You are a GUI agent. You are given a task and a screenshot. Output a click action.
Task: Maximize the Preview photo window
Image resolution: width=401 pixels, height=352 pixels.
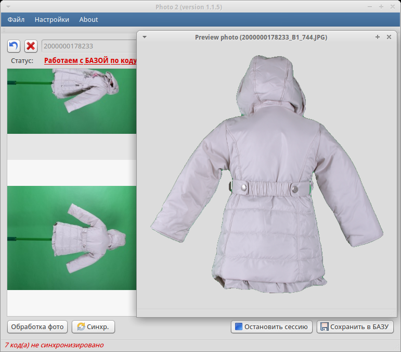(378, 37)
